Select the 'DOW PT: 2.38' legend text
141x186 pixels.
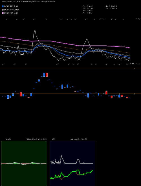pos(11,13)
